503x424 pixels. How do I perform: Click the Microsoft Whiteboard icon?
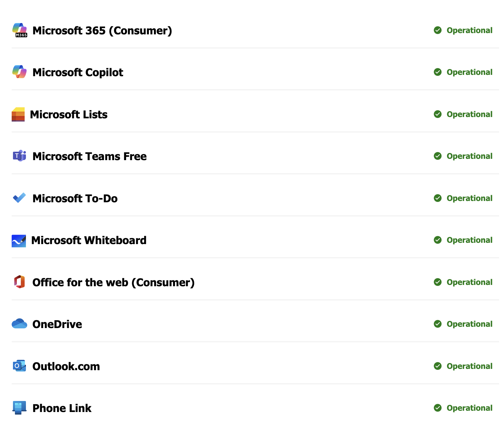[x=19, y=241]
